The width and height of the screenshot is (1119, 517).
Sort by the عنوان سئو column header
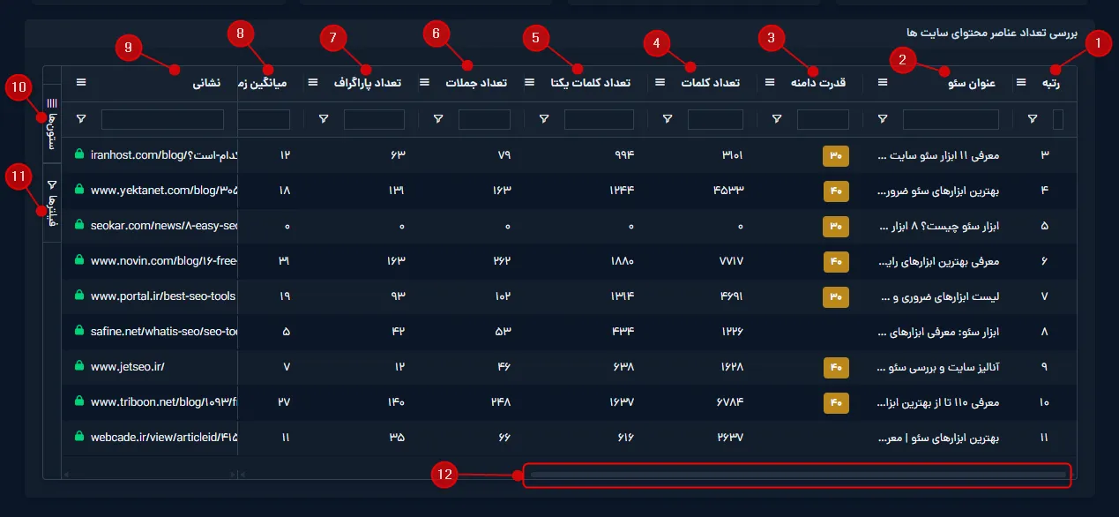click(x=972, y=83)
